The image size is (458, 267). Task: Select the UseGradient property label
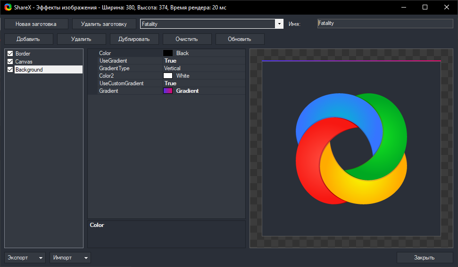[113, 61]
